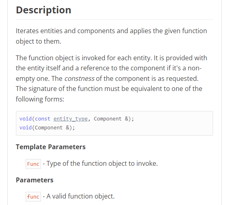229x205 pixels.
Task: Click the Parameters heading
Action: coord(35,180)
